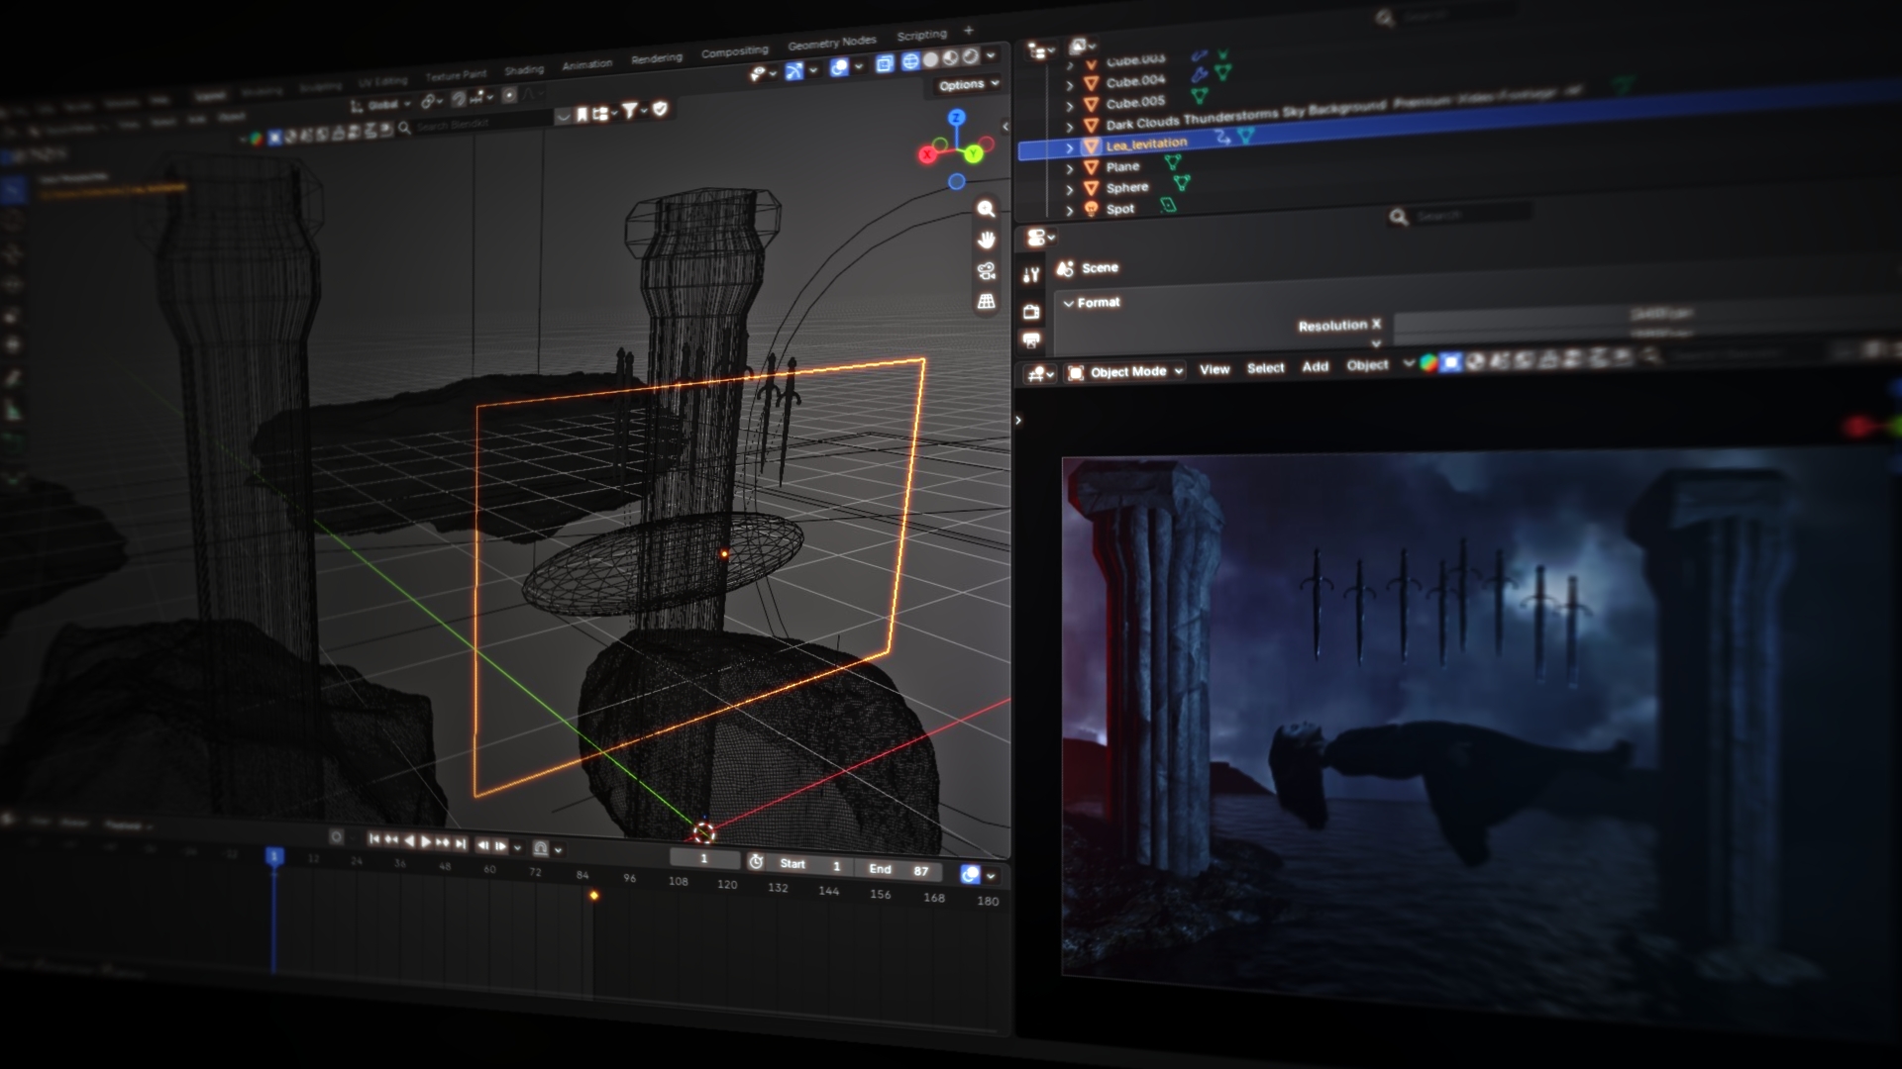This screenshot has height=1069, width=1902.
Task: Enable wireframe shading mode
Action: (x=909, y=61)
